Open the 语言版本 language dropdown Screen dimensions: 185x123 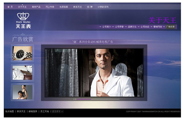coord(57,111)
